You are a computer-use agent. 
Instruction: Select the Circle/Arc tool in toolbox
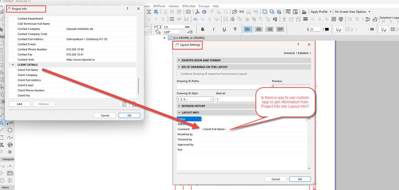(x=10, y=130)
